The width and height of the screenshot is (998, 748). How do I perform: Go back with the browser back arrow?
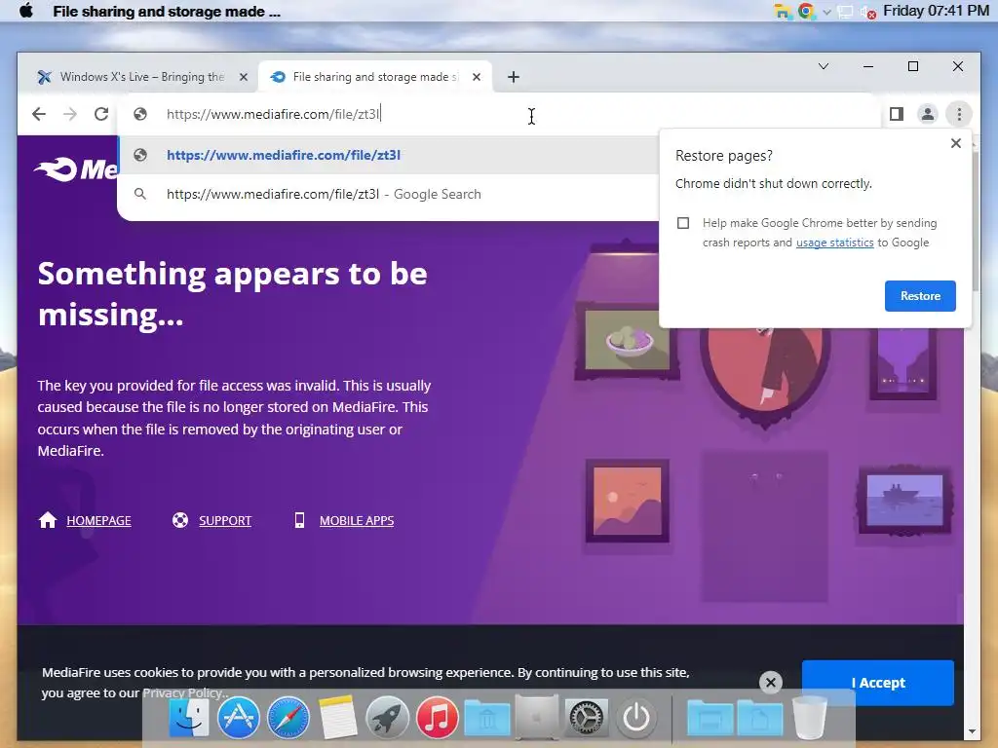pyautogui.click(x=39, y=114)
